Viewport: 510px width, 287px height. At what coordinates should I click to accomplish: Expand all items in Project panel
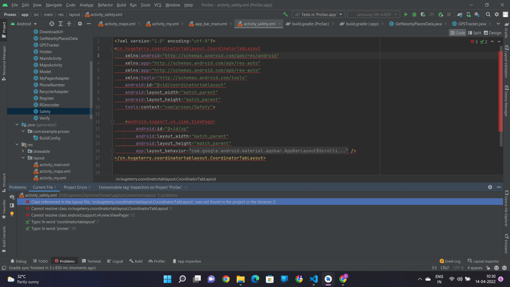pyautogui.click(x=61, y=24)
